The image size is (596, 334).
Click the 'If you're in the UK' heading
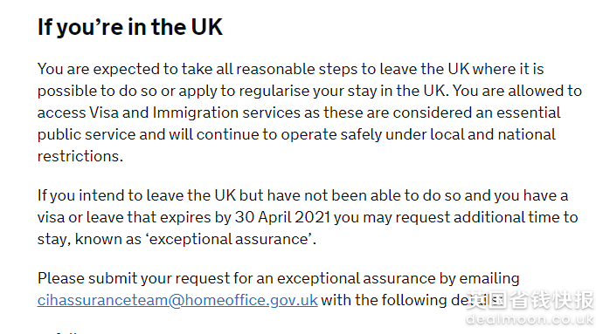click(x=129, y=28)
